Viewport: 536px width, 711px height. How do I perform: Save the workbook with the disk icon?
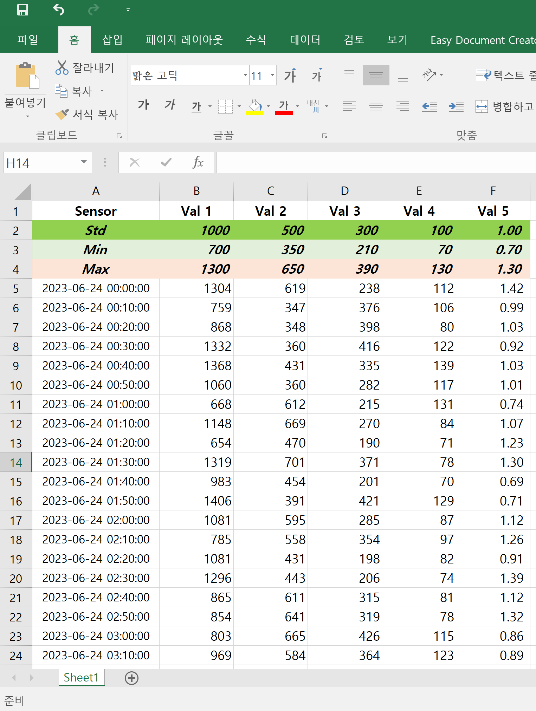click(x=23, y=9)
